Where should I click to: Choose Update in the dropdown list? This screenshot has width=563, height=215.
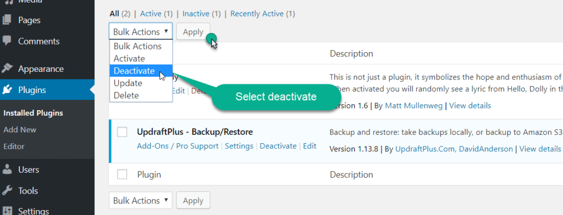[x=141, y=83]
